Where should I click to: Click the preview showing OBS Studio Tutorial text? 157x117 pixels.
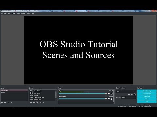point(78,50)
